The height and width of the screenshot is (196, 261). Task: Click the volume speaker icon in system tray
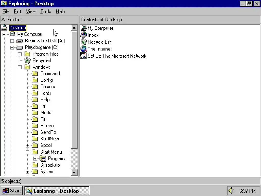click(x=231, y=191)
